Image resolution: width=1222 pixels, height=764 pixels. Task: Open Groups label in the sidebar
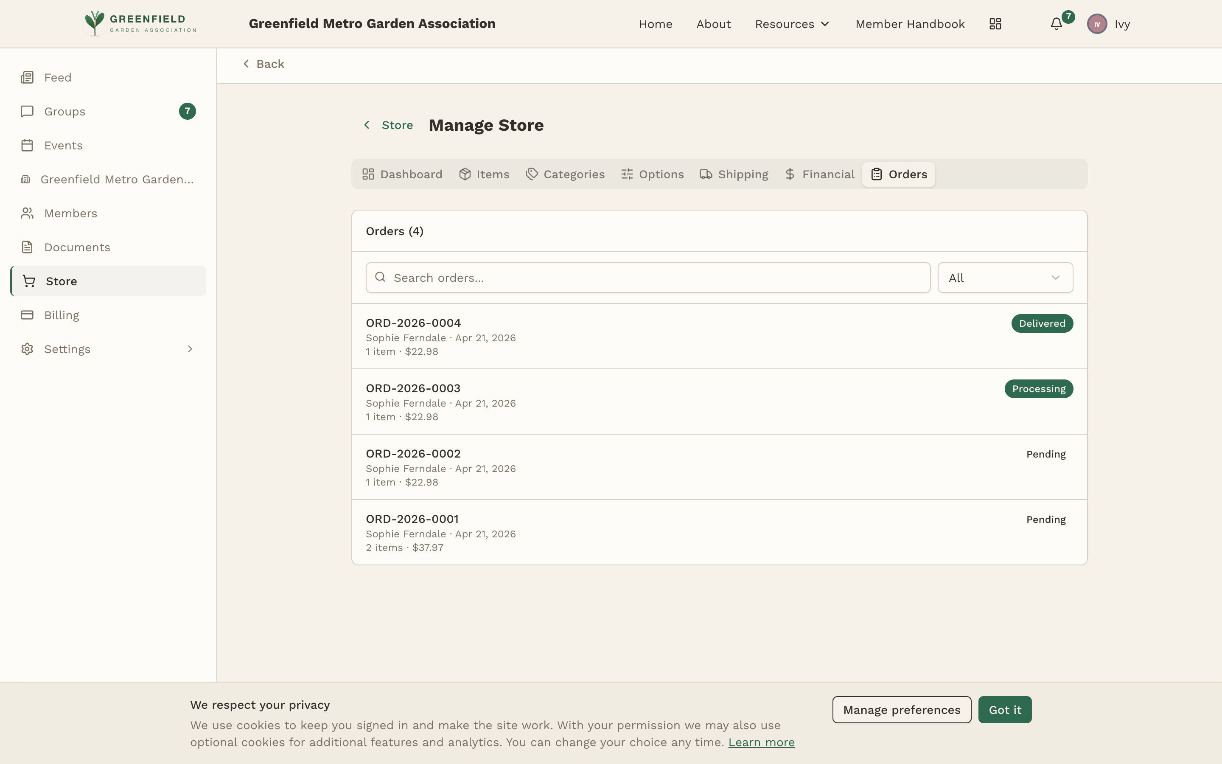64,111
